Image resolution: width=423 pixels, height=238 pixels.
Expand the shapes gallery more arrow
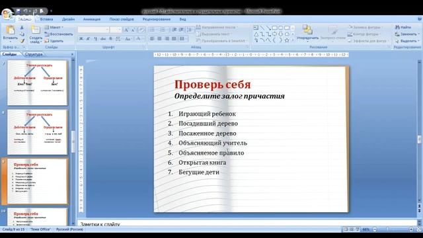293,40
